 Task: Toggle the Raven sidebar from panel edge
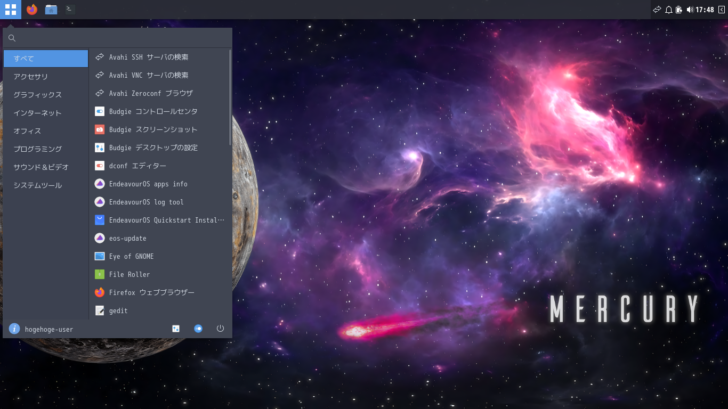(x=722, y=10)
